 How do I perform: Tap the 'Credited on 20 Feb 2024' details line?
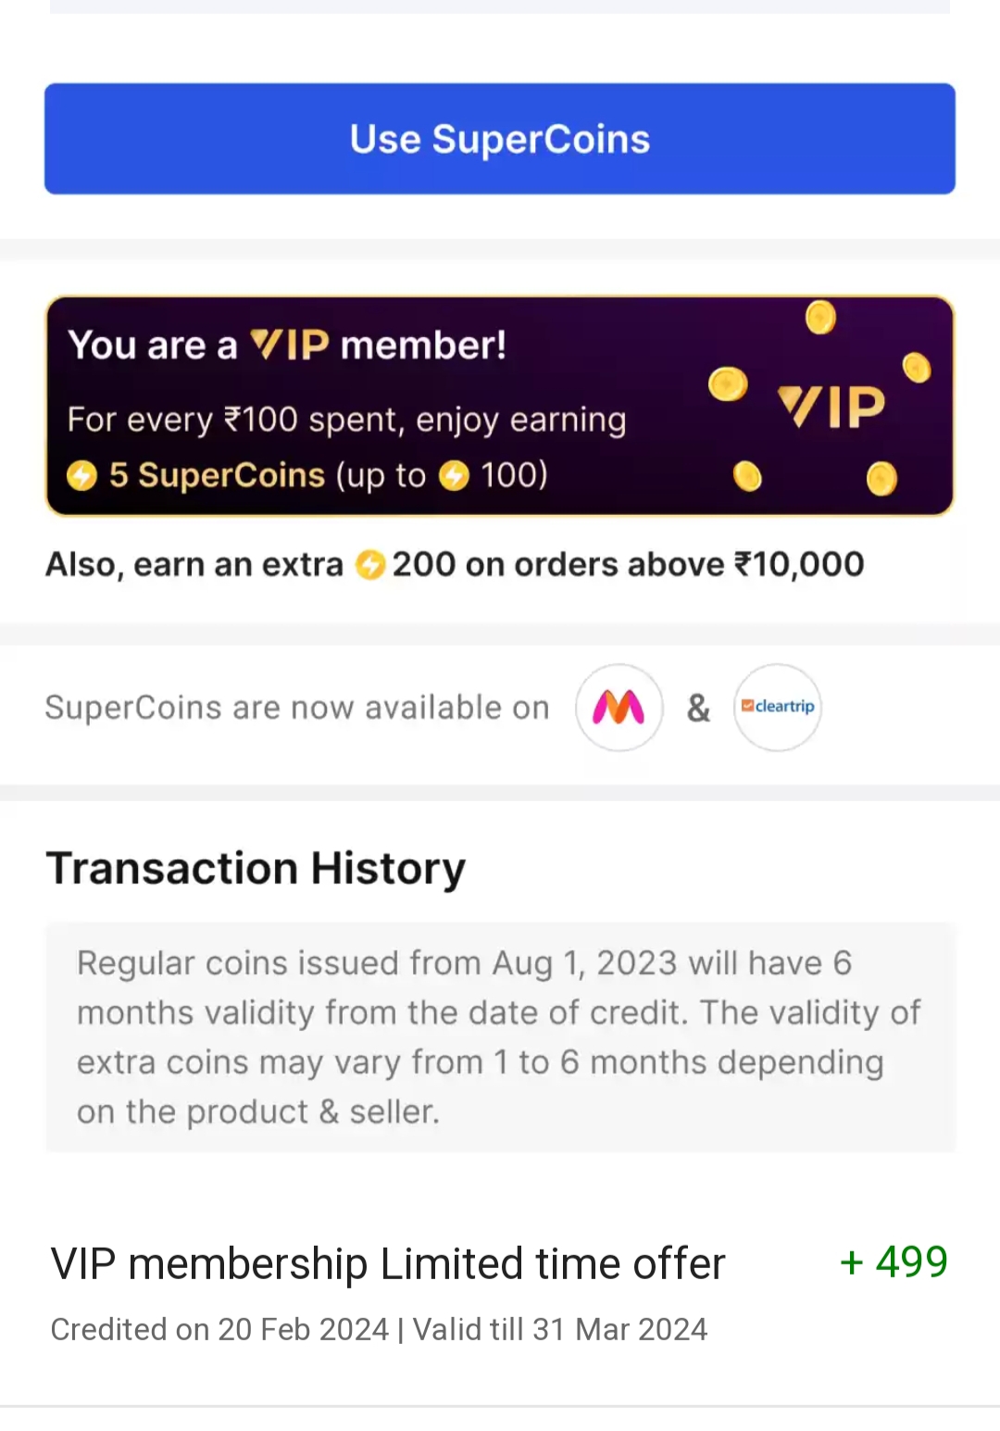[x=379, y=1329]
